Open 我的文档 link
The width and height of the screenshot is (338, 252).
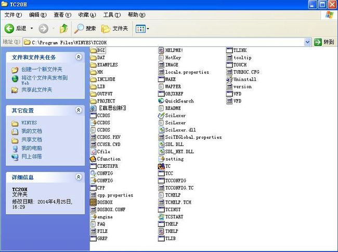[x=32, y=131]
